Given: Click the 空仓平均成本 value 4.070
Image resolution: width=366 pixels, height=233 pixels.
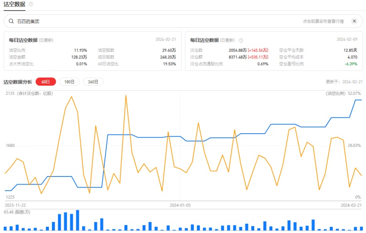Looking at the screenshot, I should click(x=352, y=57).
